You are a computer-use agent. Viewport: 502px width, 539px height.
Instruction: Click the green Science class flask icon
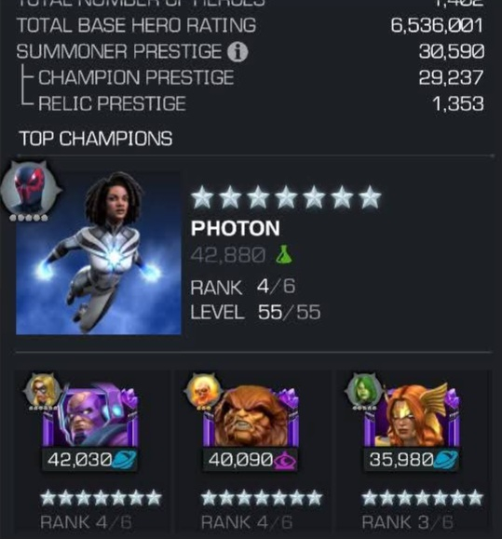click(284, 255)
